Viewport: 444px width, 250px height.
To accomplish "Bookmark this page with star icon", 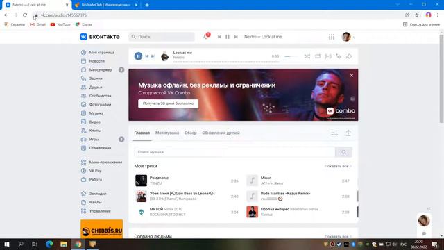I will [x=416, y=15].
